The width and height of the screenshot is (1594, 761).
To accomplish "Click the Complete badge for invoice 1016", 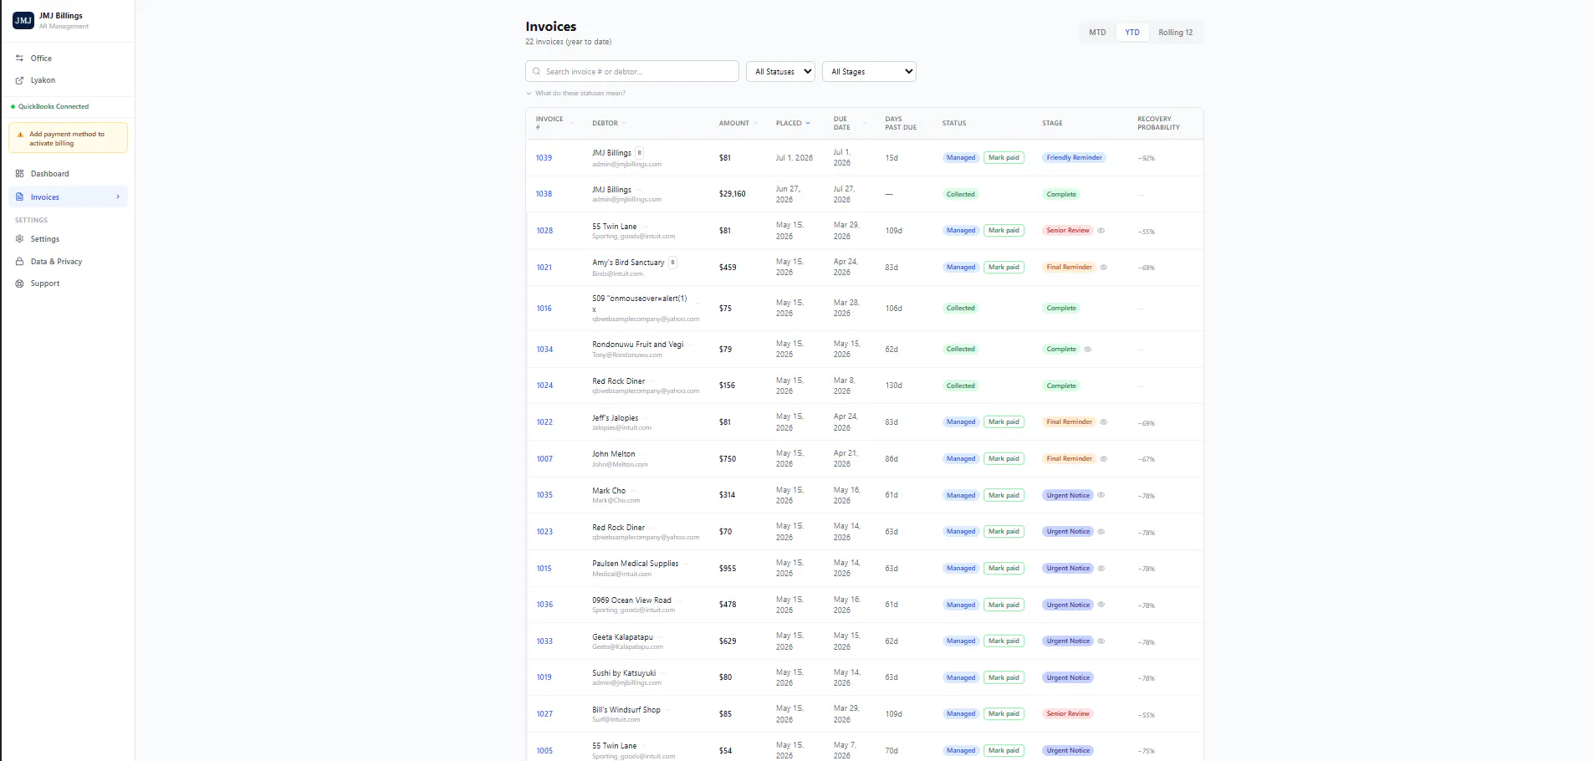I will [x=1061, y=309].
